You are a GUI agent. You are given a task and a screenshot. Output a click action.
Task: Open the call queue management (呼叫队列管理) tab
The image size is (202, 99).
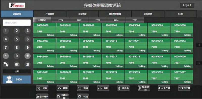(x=115, y=14)
